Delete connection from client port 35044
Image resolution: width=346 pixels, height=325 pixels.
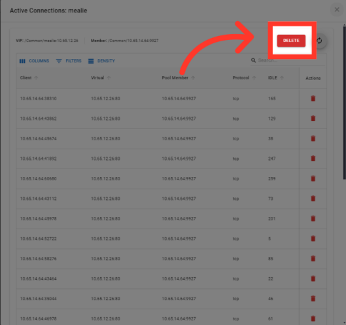pyautogui.click(x=313, y=299)
